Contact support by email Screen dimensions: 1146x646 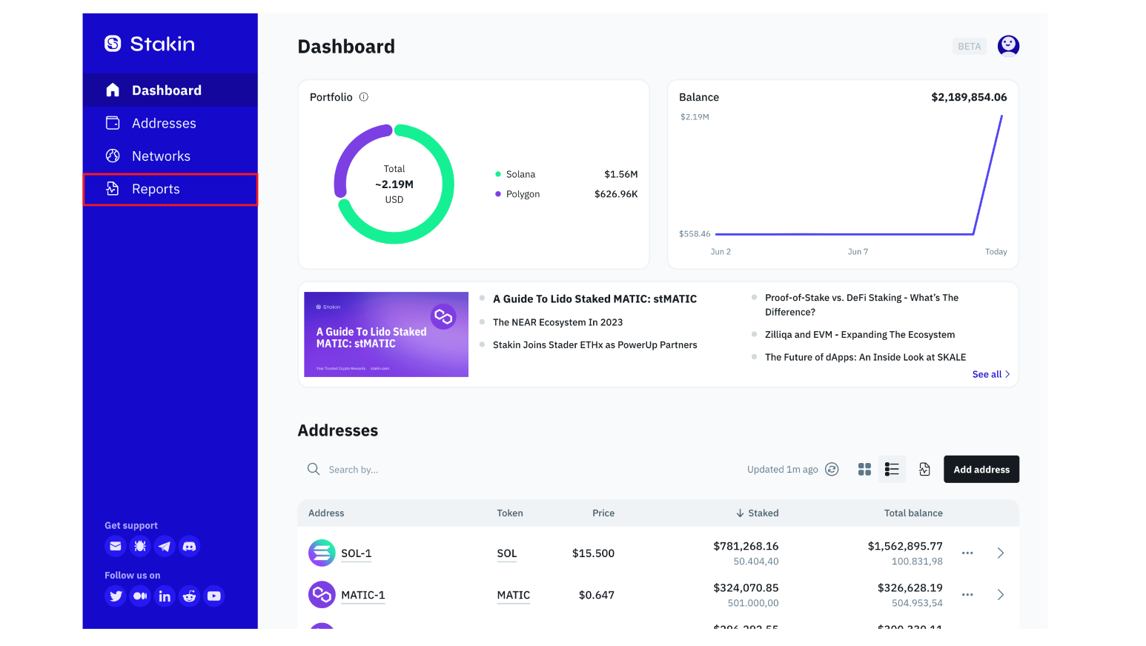[115, 546]
